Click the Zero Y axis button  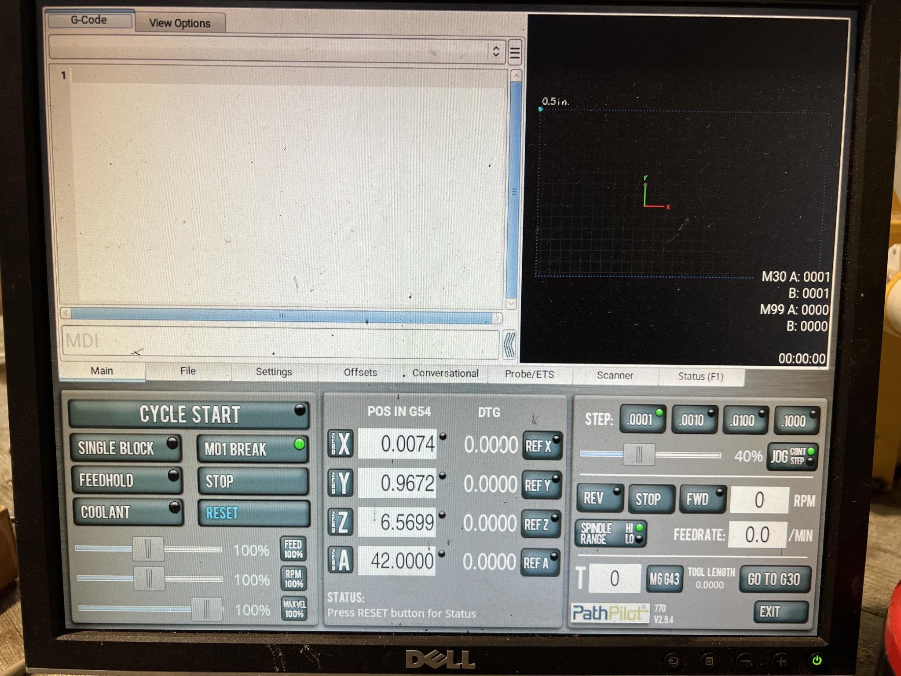click(x=340, y=483)
